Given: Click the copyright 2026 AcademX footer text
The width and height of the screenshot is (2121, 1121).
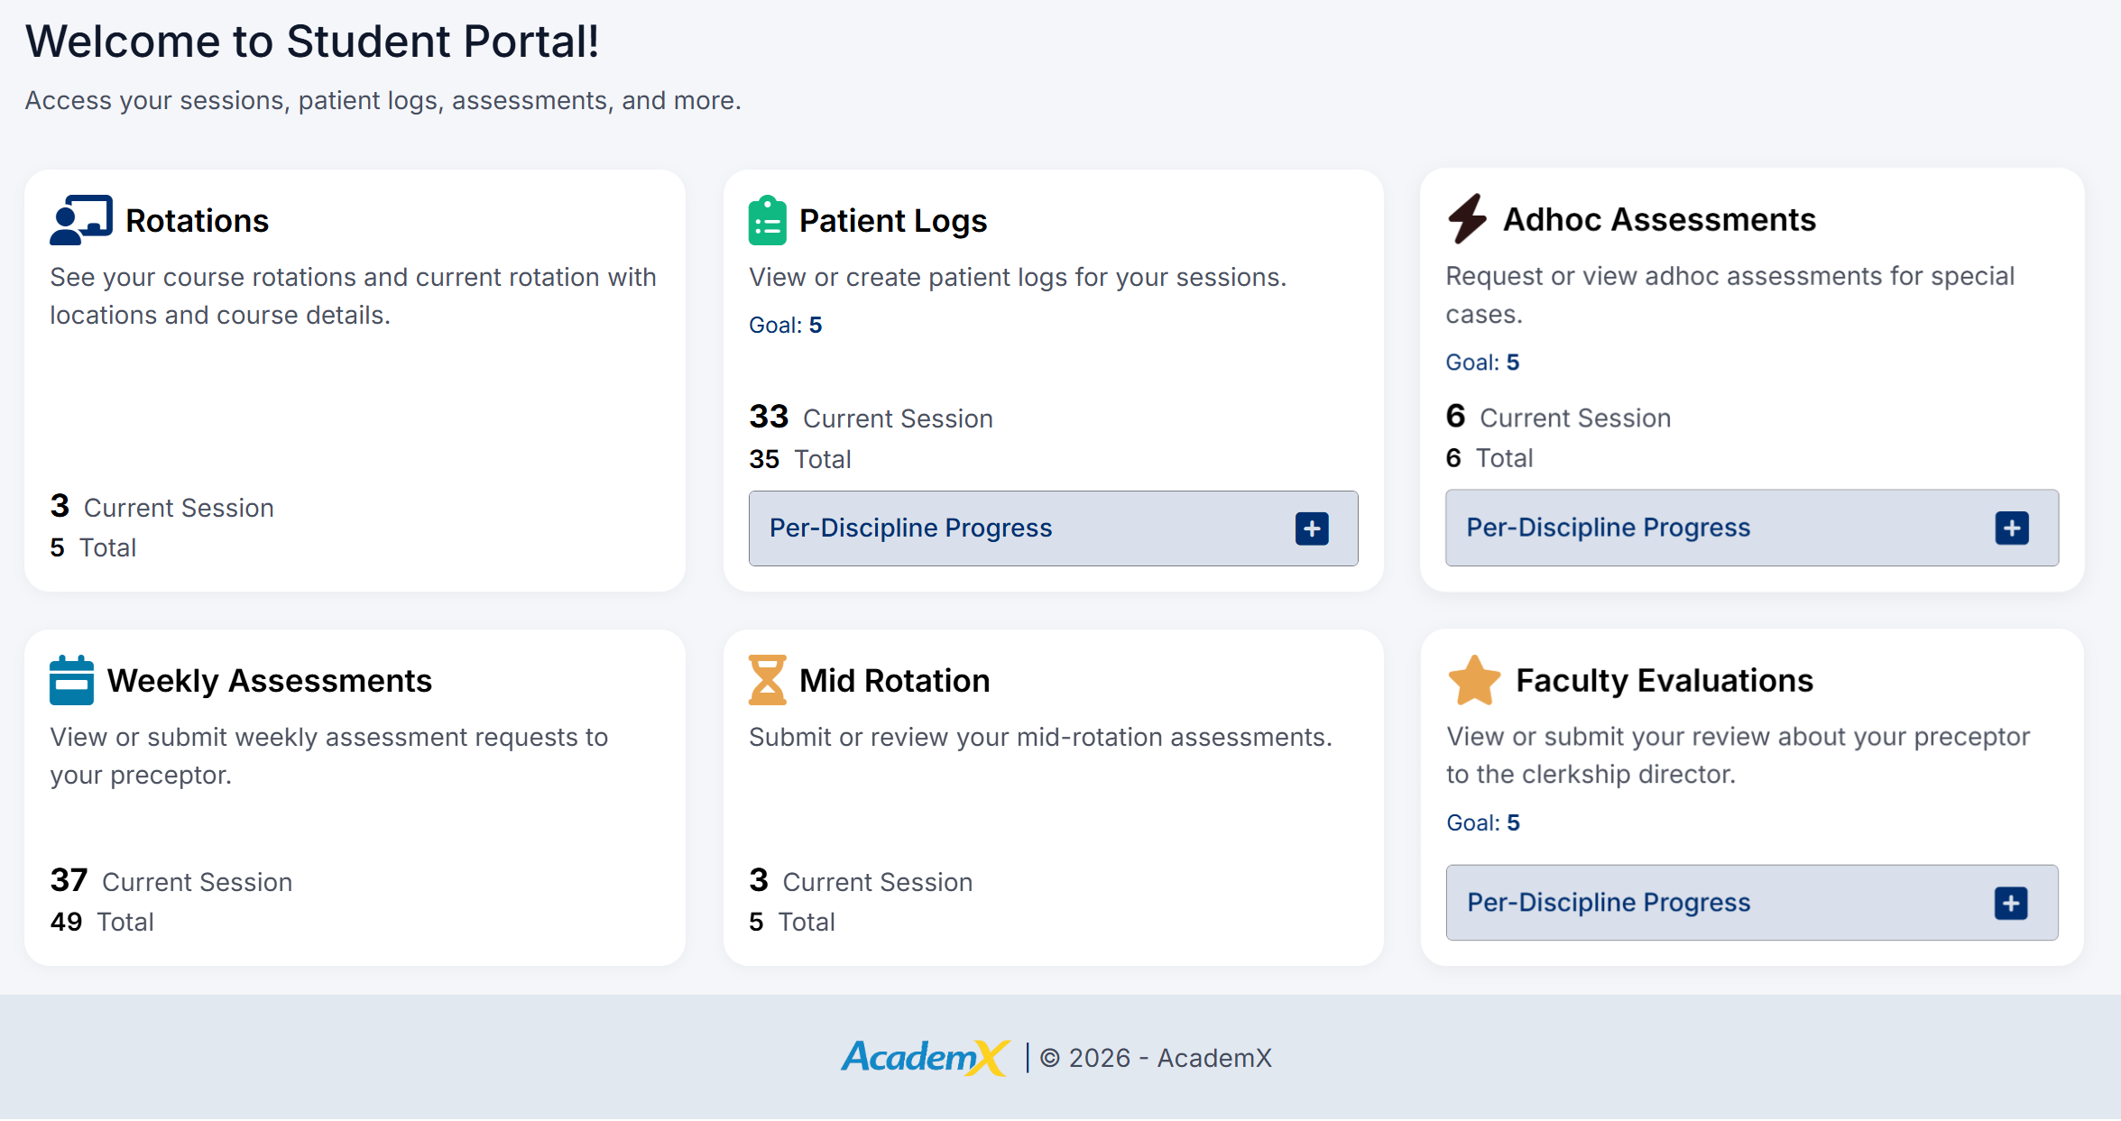Looking at the screenshot, I should tap(1157, 1057).
